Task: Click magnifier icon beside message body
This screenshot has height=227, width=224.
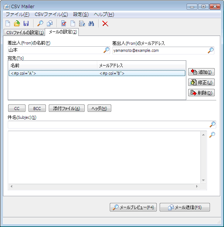Action: pyautogui.click(x=212, y=135)
